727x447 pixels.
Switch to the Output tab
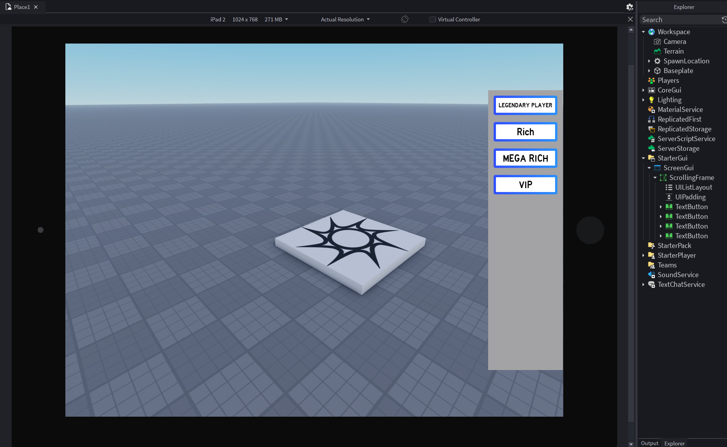tap(650, 443)
